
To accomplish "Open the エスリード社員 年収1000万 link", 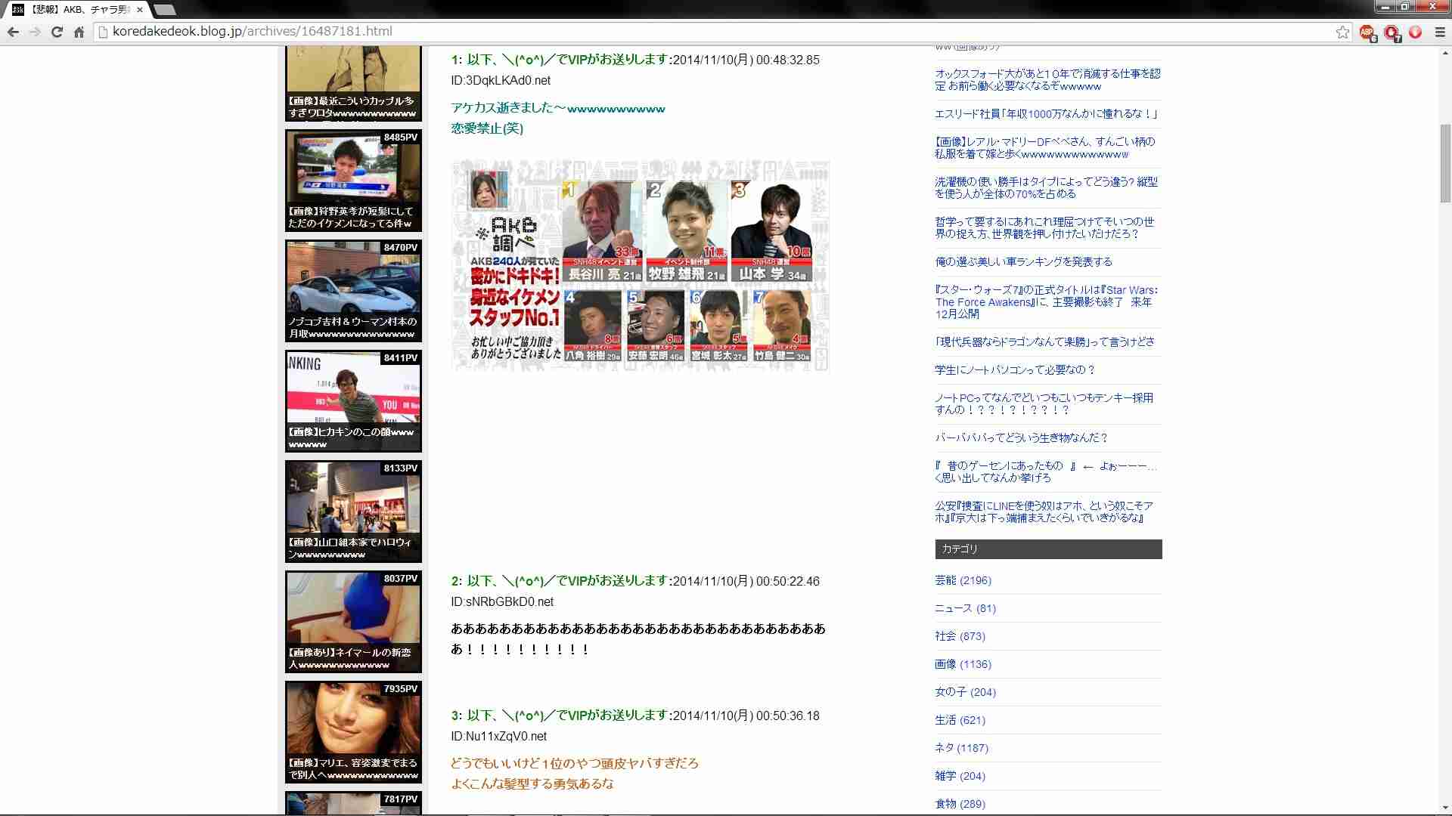I will coord(1046,114).
